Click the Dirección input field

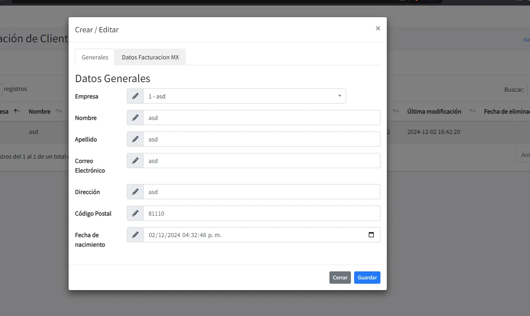point(261,192)
